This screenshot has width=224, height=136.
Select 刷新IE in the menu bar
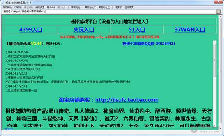(x=119, y=7)
